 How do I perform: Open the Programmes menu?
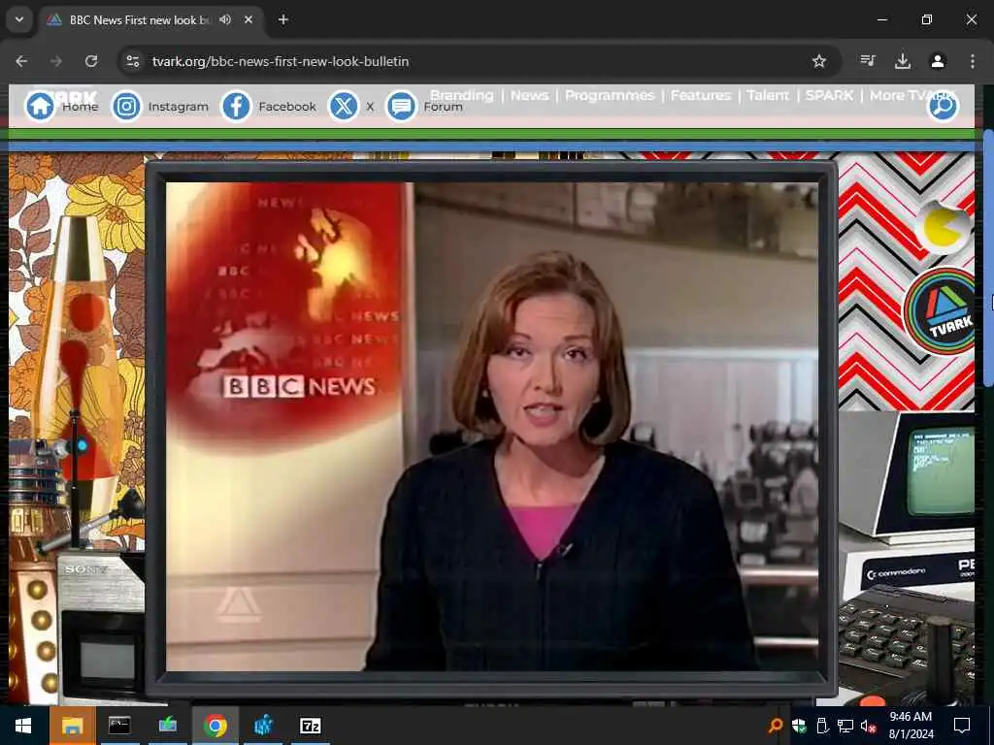[x=610, y=95]
